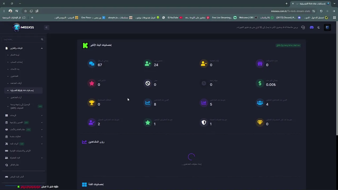
Task: Click the yellow unfollow user-minus icon
Action: coord(204,64)
